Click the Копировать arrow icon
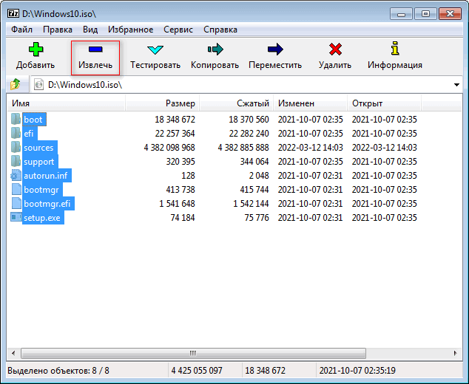Image resolution: width=469 pixels, height=384 pixels. 215,49
